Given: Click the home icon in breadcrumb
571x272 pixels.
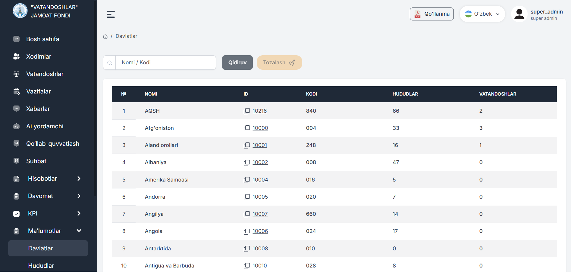Looking at the screenshot, I should tap(105, 36).
